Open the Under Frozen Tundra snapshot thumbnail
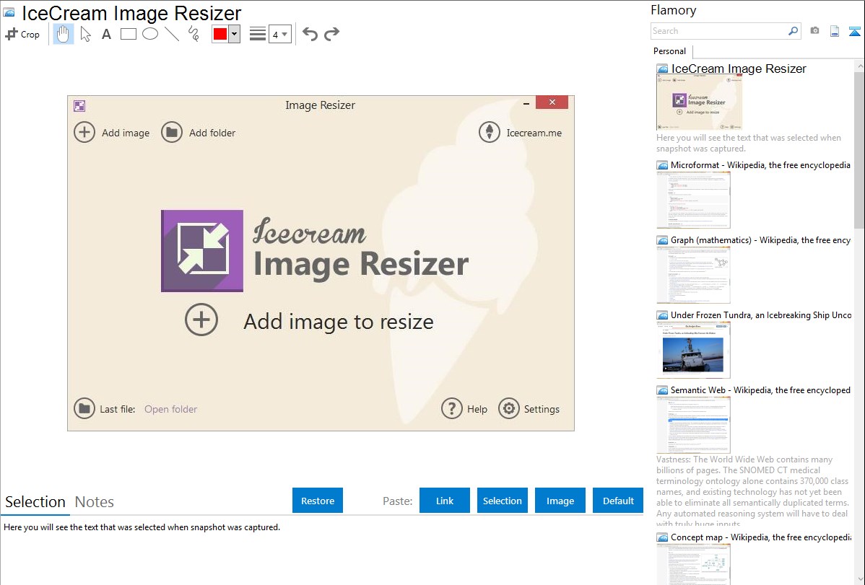865x585 pixels. [693, 350]
